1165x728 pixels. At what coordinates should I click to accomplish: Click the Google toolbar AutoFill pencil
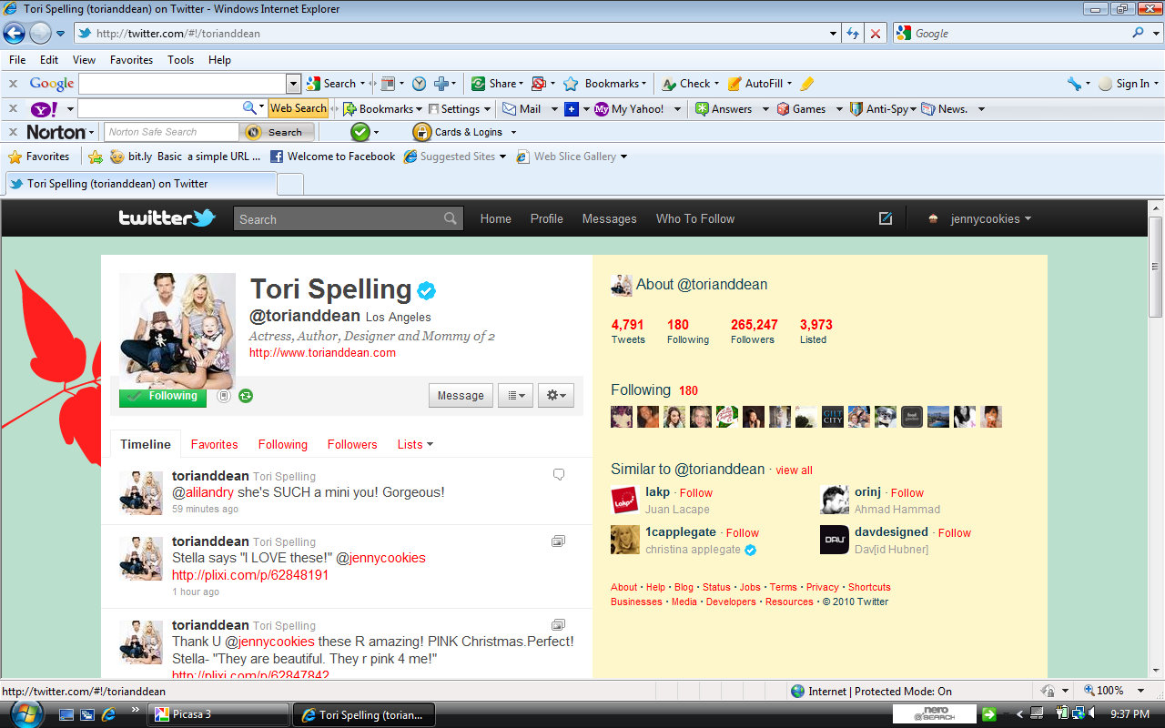(x=734, y=84)
